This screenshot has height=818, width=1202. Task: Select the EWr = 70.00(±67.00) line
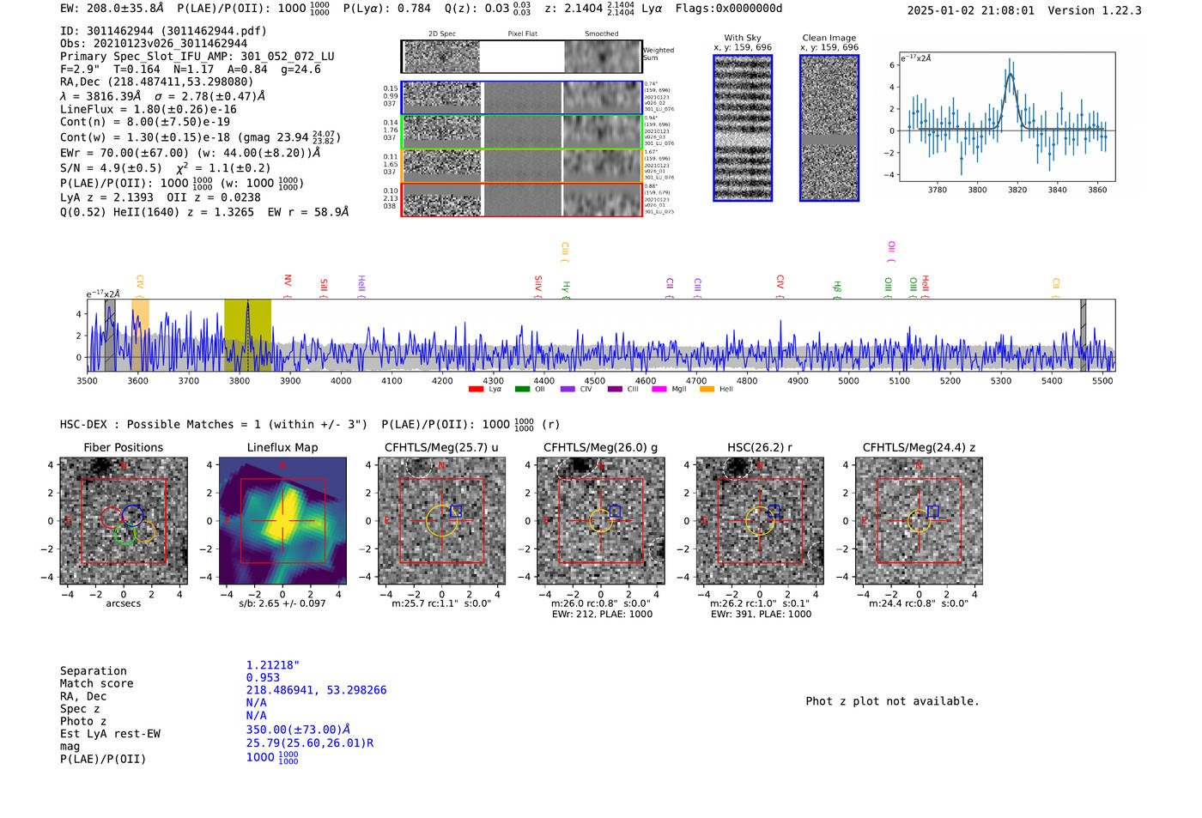pos(191,153)
